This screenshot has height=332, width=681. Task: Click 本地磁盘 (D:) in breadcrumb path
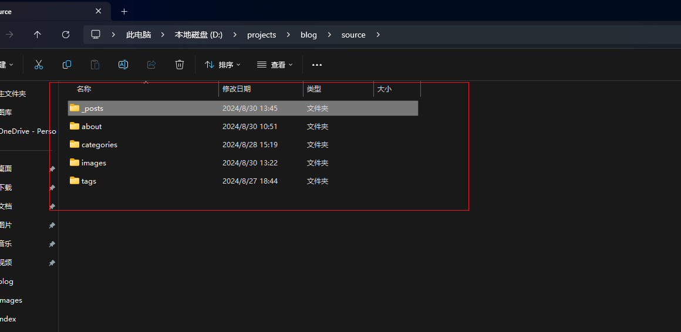click(x=198, y=35)
